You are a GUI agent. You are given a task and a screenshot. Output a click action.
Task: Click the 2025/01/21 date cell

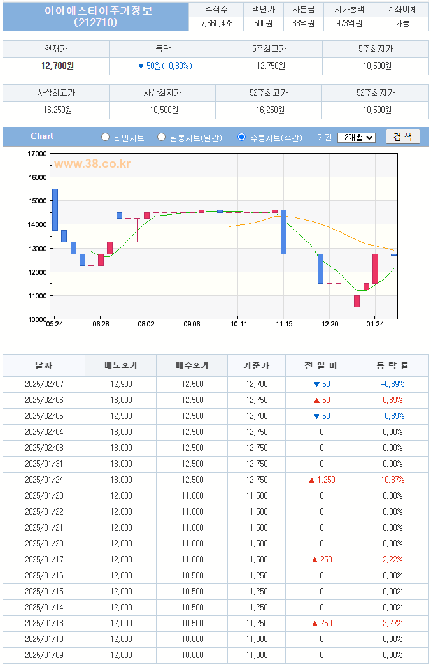point(44,528)
